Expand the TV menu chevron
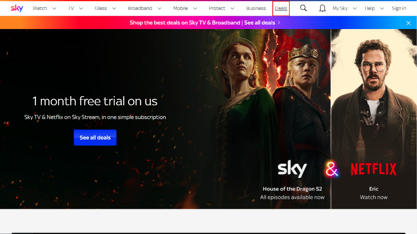 point(81,9)
